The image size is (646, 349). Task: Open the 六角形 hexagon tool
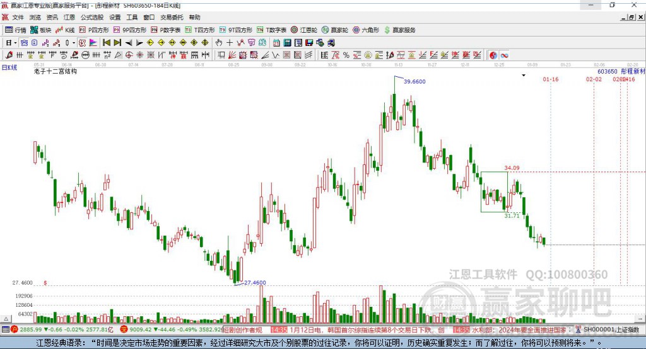366,30
